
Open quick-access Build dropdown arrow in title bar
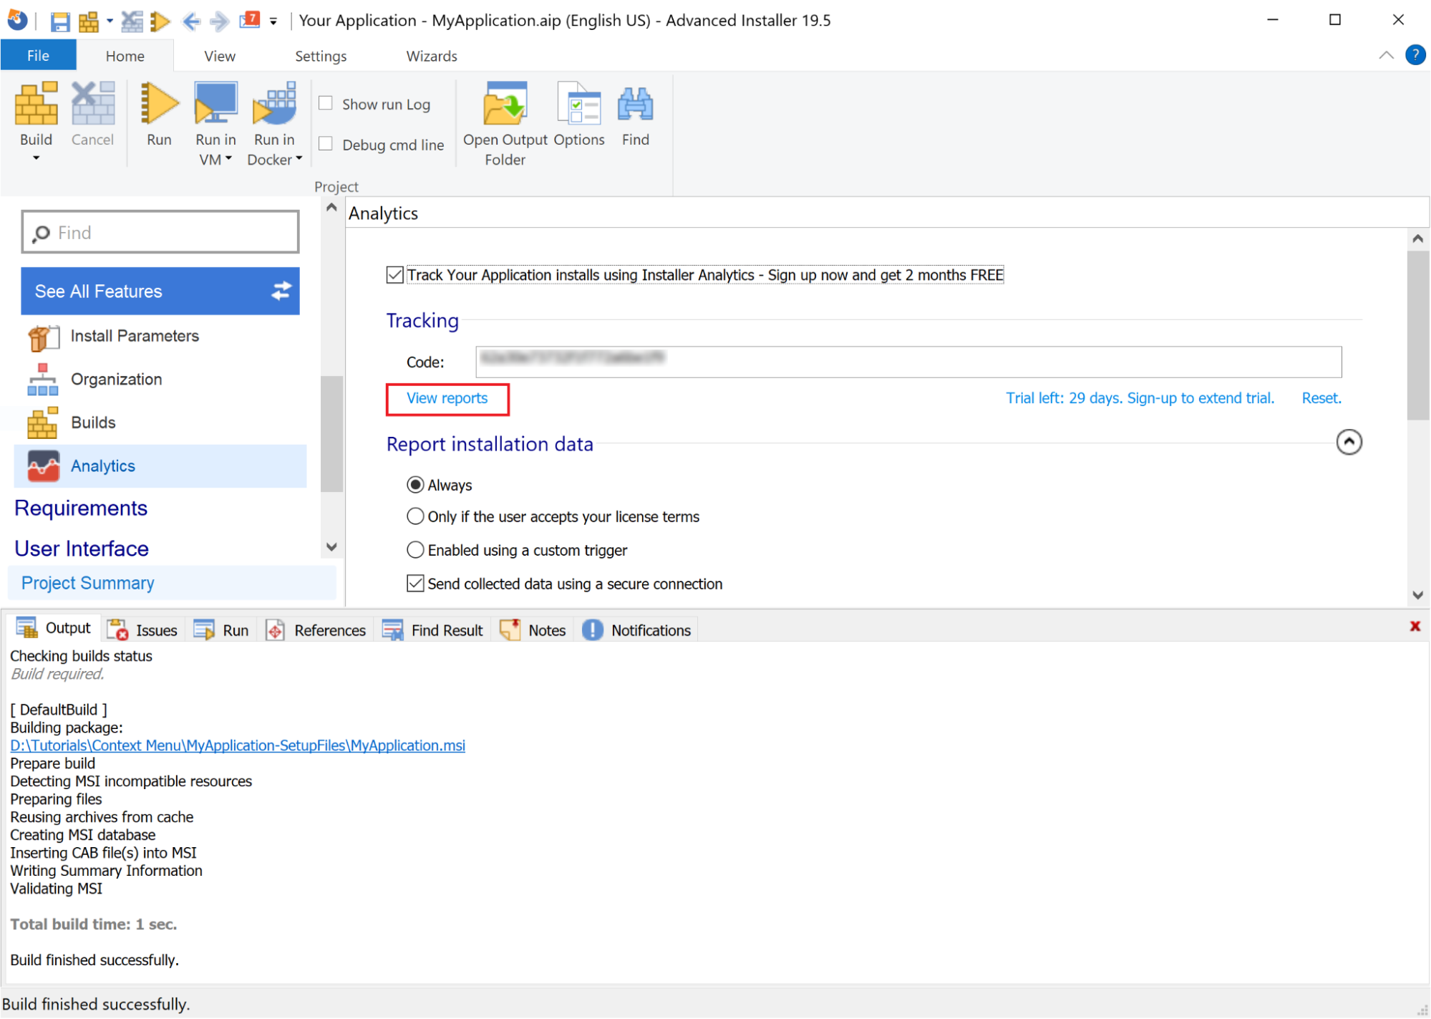[x=110, y=21]
